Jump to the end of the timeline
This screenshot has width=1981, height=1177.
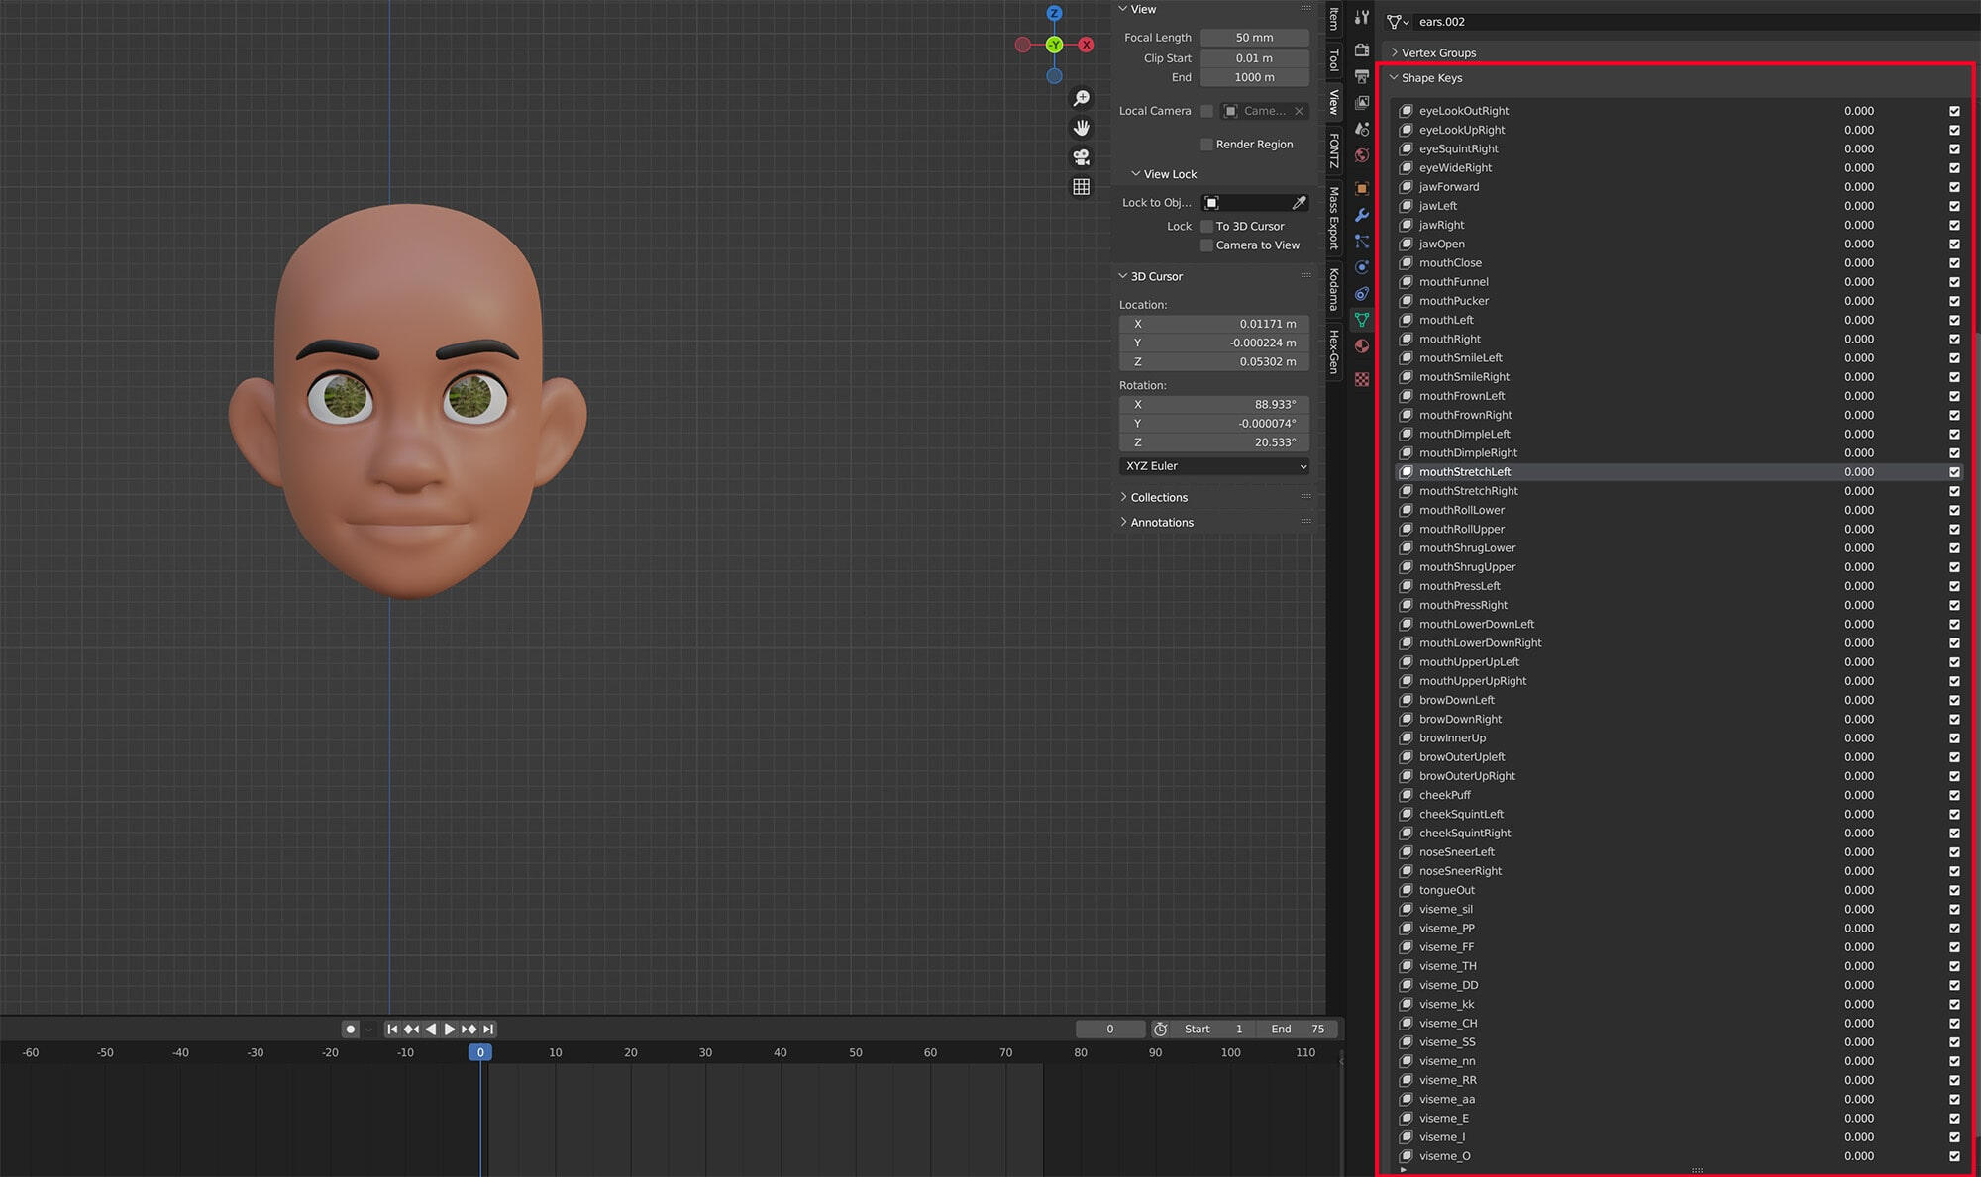489,1029
